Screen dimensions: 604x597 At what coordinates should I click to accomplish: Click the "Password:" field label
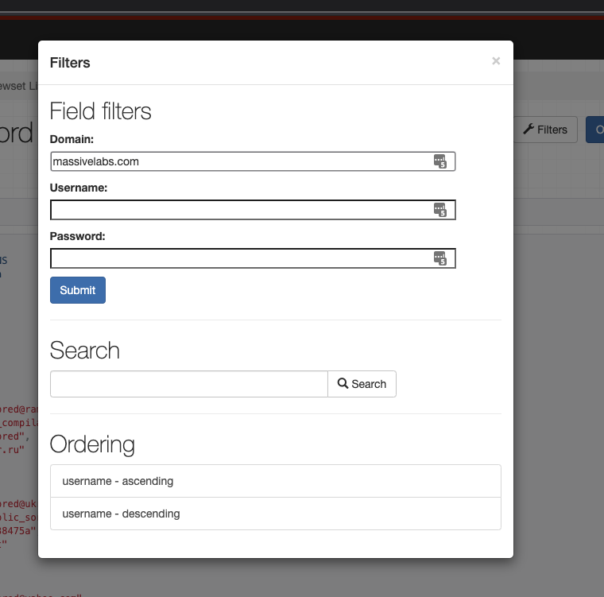77,236
